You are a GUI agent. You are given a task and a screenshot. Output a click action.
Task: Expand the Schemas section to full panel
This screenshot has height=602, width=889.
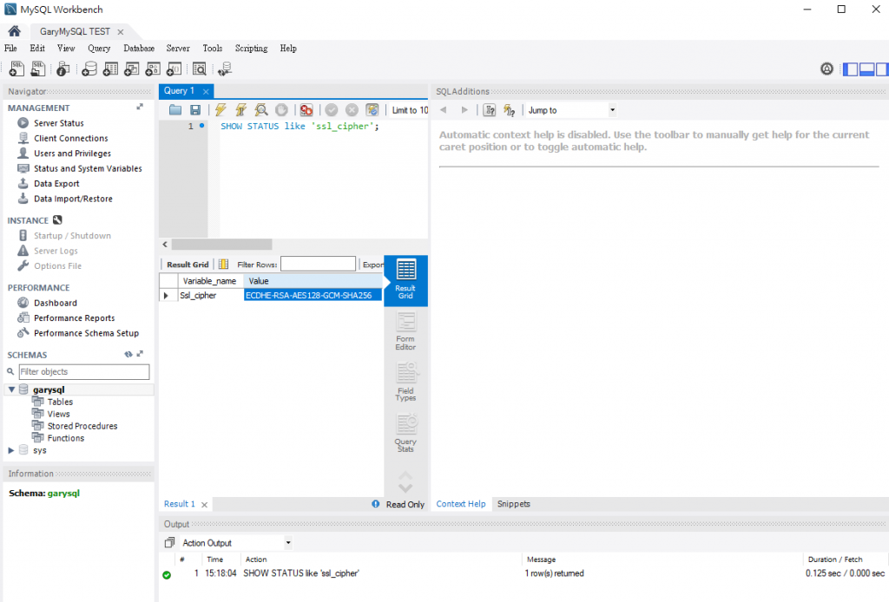click(x=140, y=354)
